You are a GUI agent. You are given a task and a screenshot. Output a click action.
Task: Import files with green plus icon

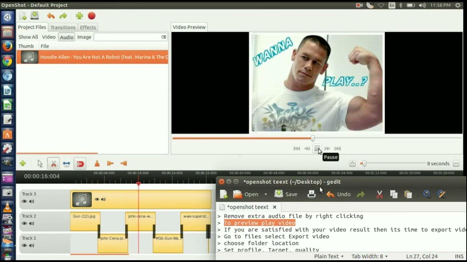point(79,16)
